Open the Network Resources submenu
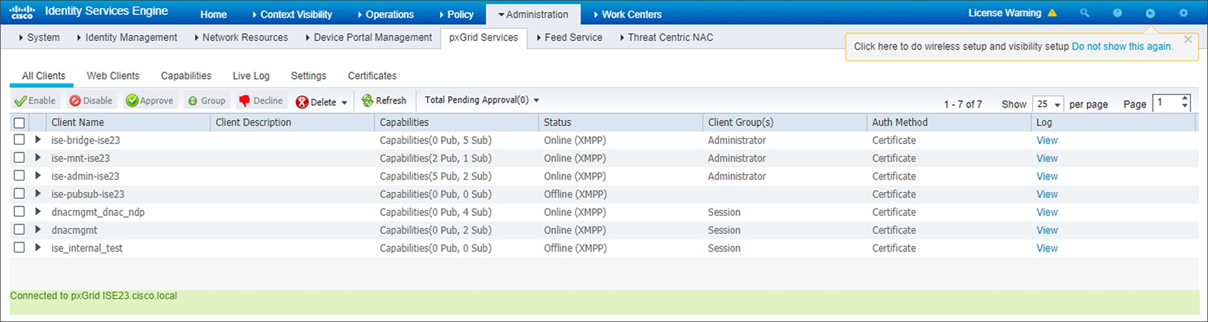1208x322 pixels. [x=241, y=37]
